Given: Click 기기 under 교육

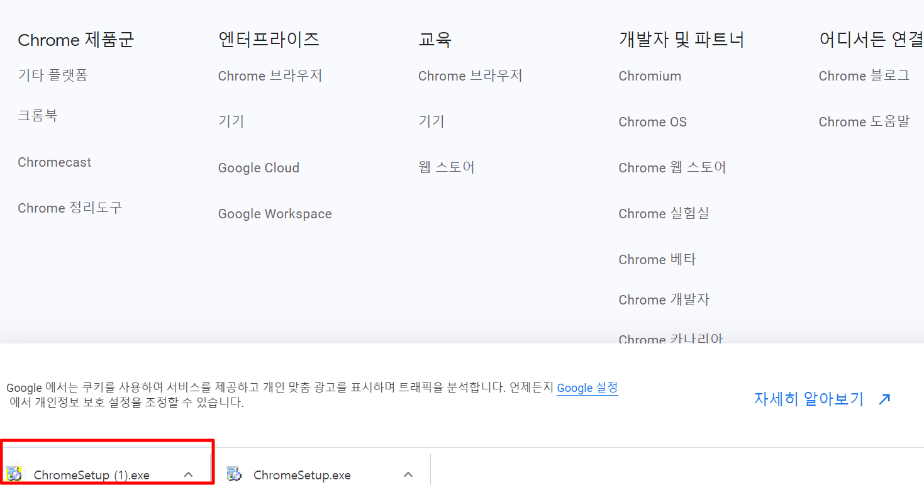Looking at the screenshot, I should click(431, 121).
